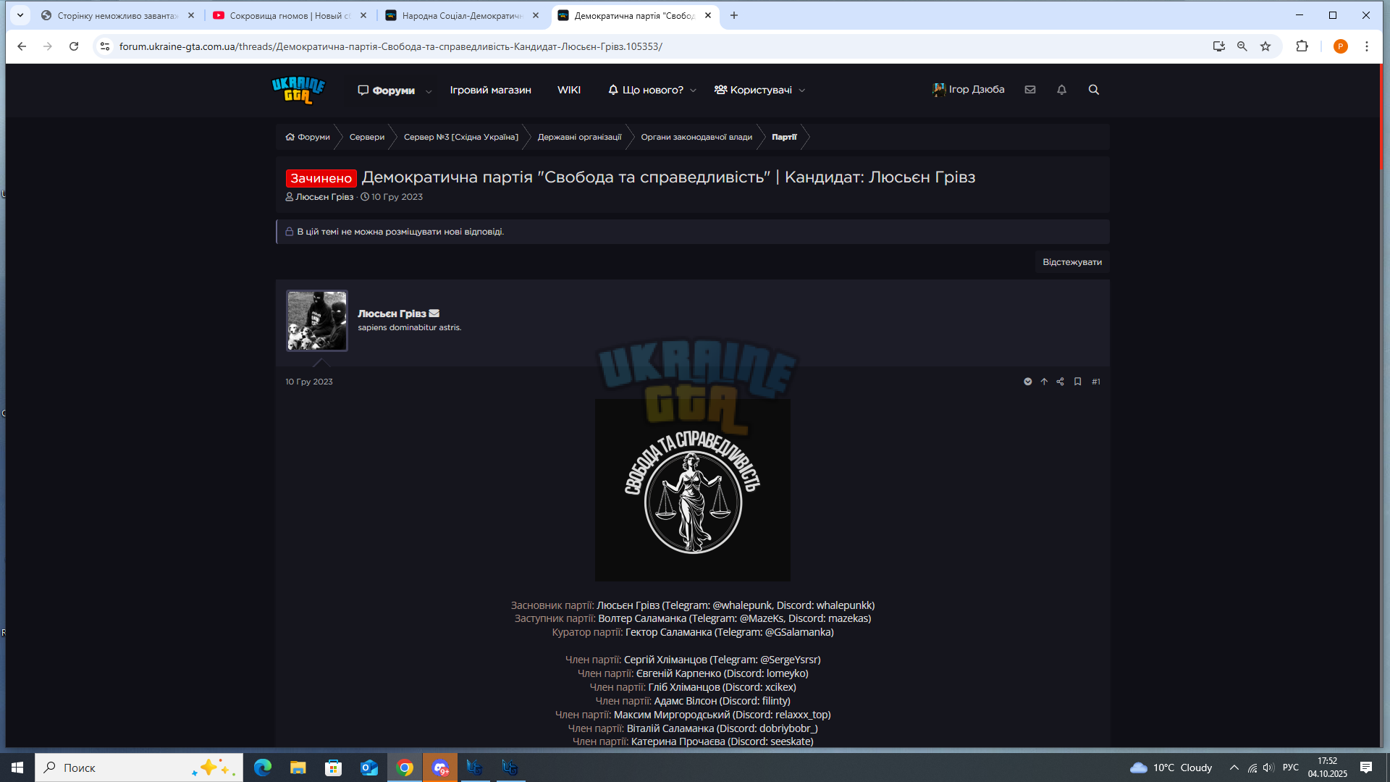Go to Партії breadcrumb

784,137
